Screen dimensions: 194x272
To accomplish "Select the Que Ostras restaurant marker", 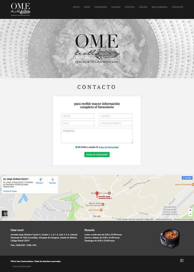I will [101, 210].
